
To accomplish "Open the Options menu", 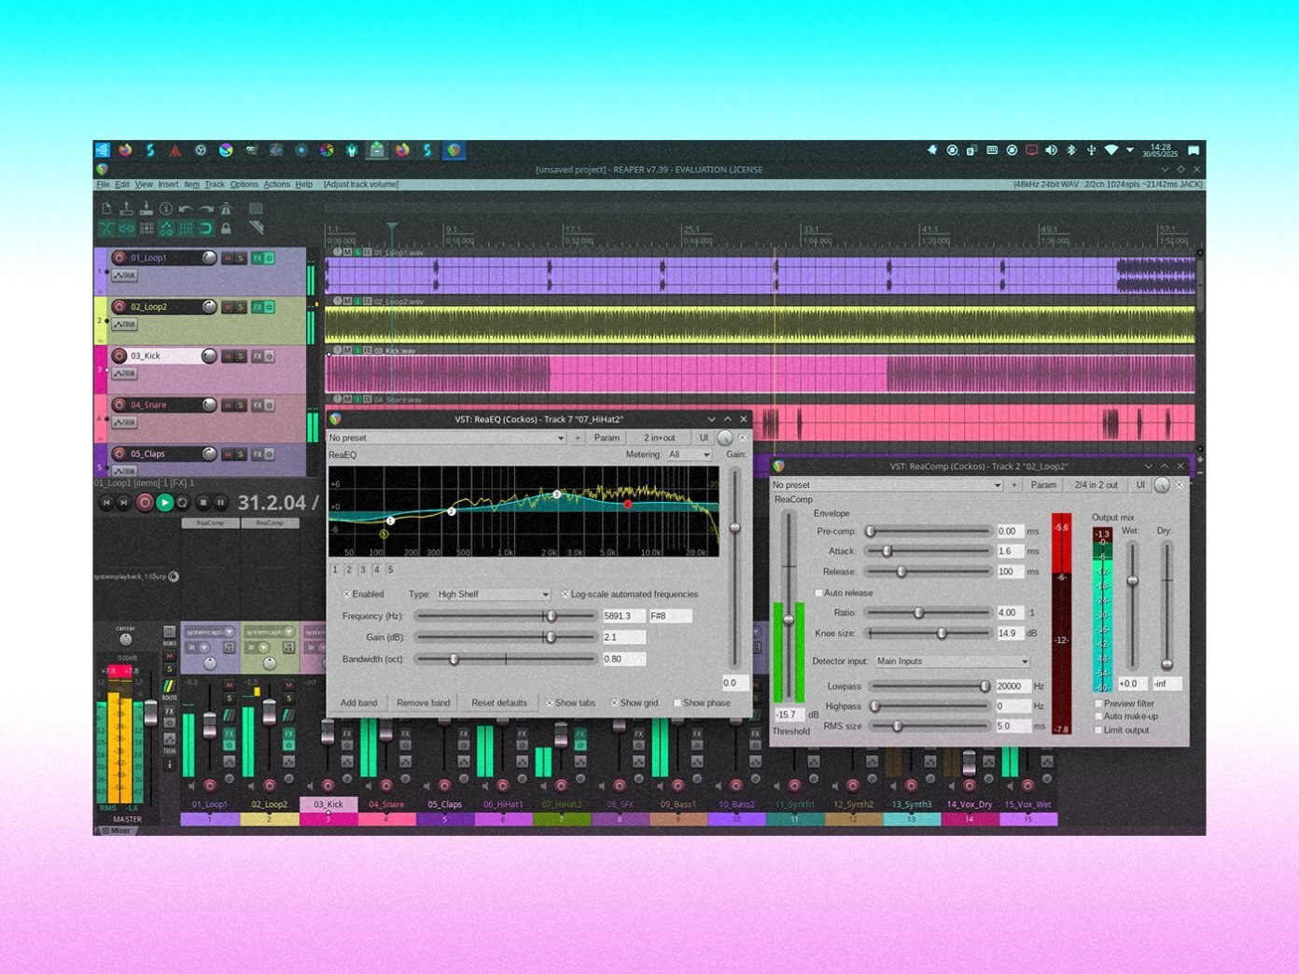I will coord(244,185).
